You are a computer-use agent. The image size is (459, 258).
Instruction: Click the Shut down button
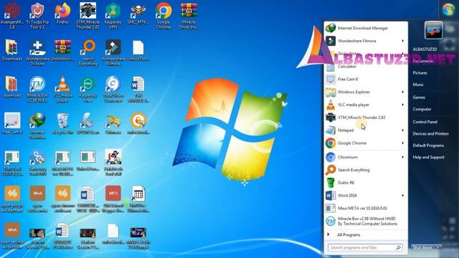(x=422, y=247)
